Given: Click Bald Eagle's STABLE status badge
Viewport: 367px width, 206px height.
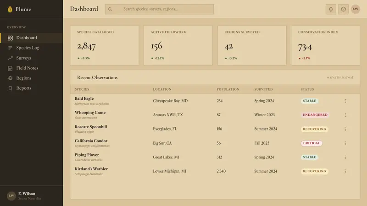Looking at the screenshot, I should [x=309, y=101].
